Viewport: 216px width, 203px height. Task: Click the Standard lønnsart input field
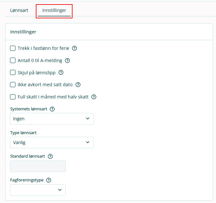coord(38,166)
